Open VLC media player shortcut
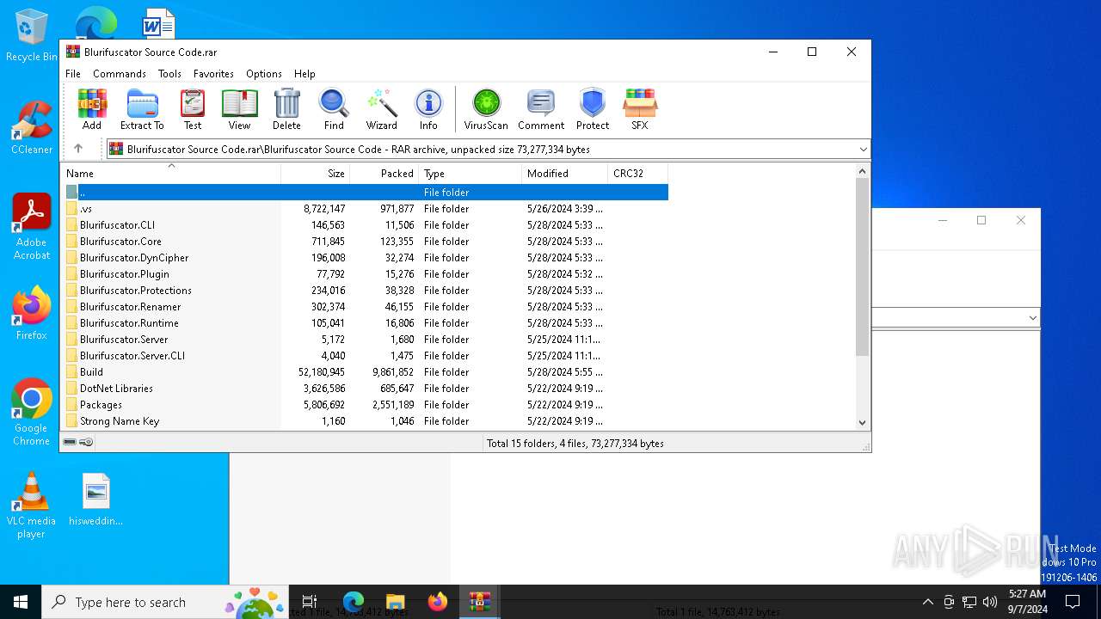This screenshot has width=1101, height=619. pos(31,506)
